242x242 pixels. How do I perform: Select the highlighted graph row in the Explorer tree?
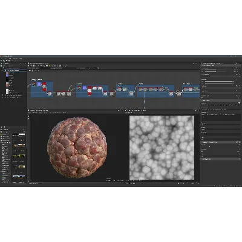point(15,70)
